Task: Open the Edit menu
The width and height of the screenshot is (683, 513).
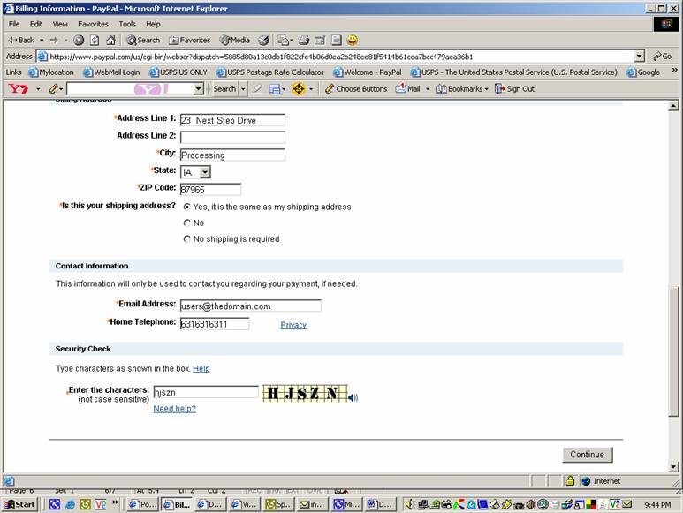Action: (36, 24)
